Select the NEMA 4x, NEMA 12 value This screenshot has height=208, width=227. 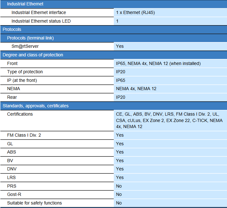136,89
